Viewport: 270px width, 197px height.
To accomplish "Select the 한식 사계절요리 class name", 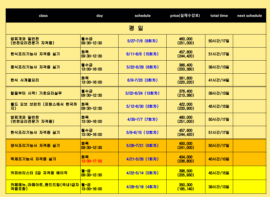I will 25,80.
